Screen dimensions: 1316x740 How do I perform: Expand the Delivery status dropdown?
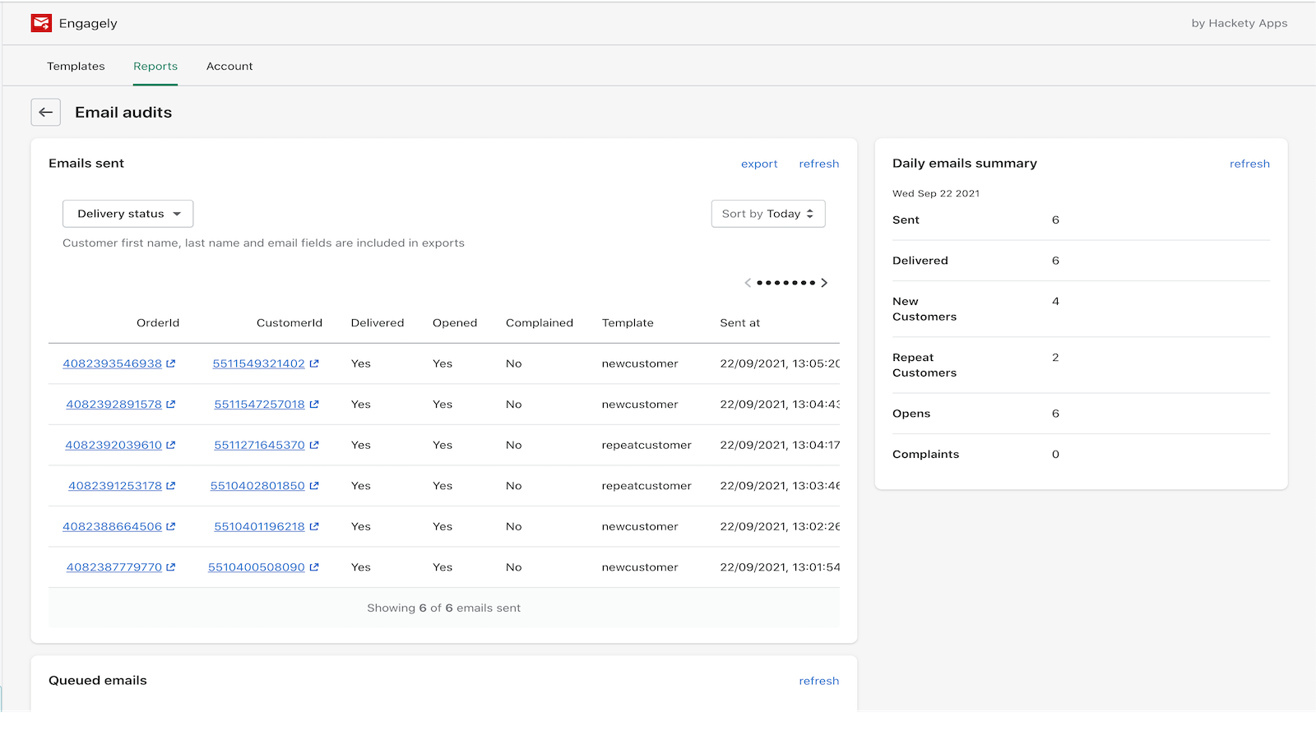coord(128,214)
